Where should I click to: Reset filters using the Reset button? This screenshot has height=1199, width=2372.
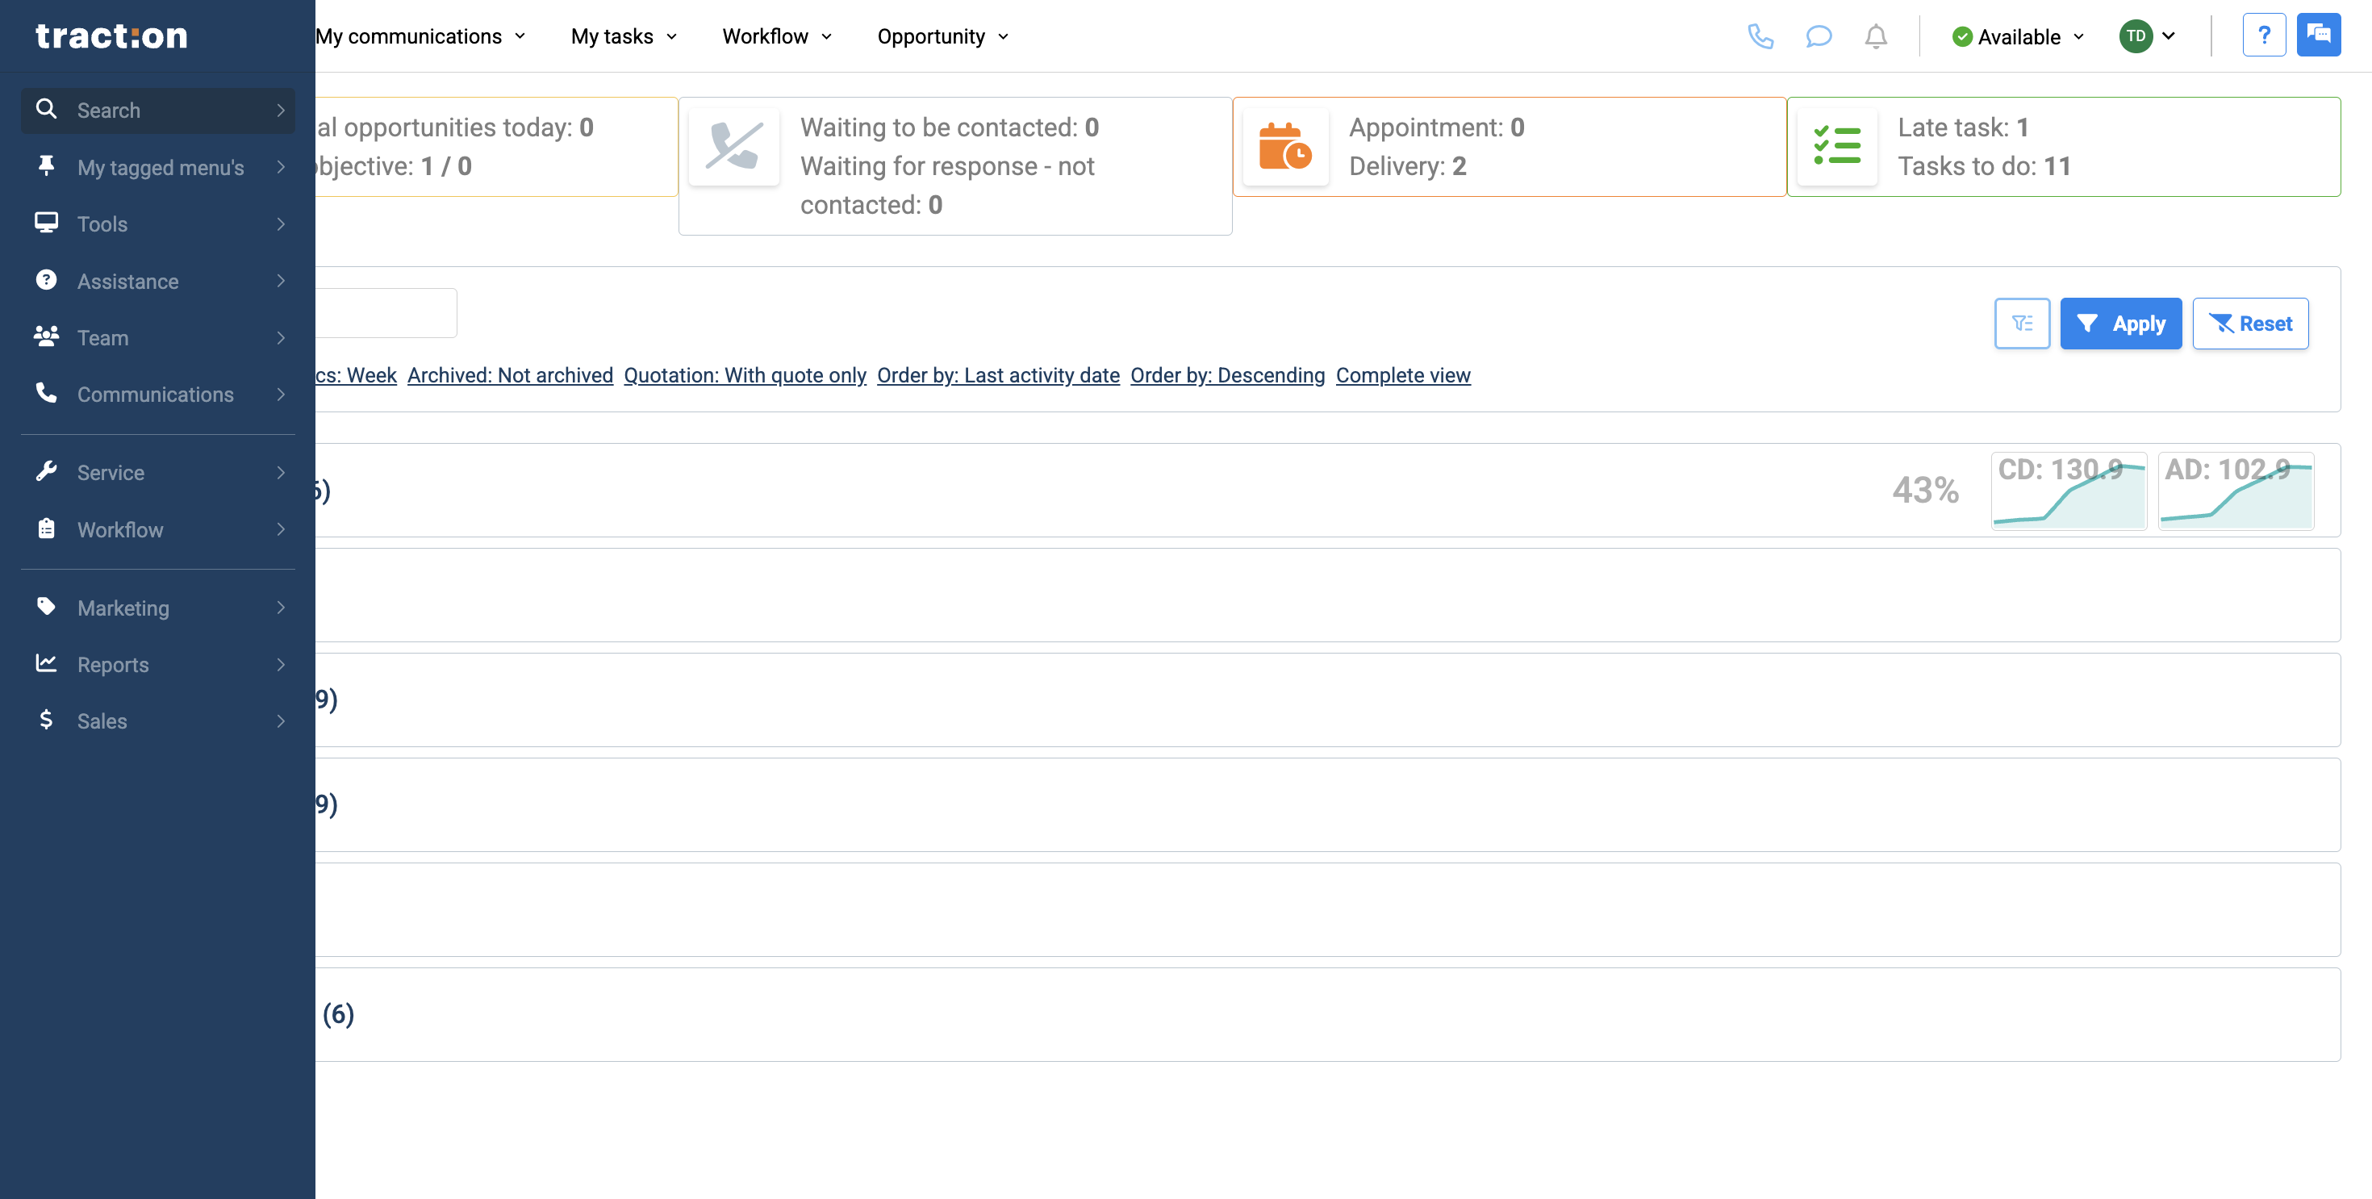(2250, 324)
